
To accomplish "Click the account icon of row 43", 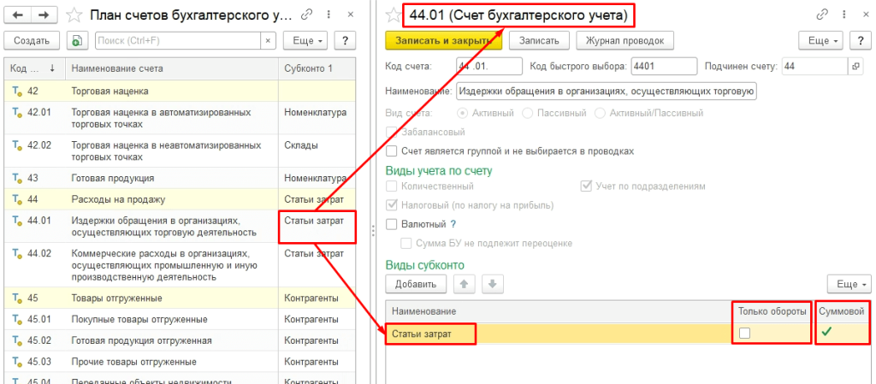I will 17,178.
